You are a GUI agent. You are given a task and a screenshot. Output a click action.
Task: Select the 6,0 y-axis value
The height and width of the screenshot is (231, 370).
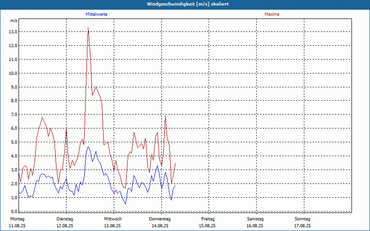(14, 128)
